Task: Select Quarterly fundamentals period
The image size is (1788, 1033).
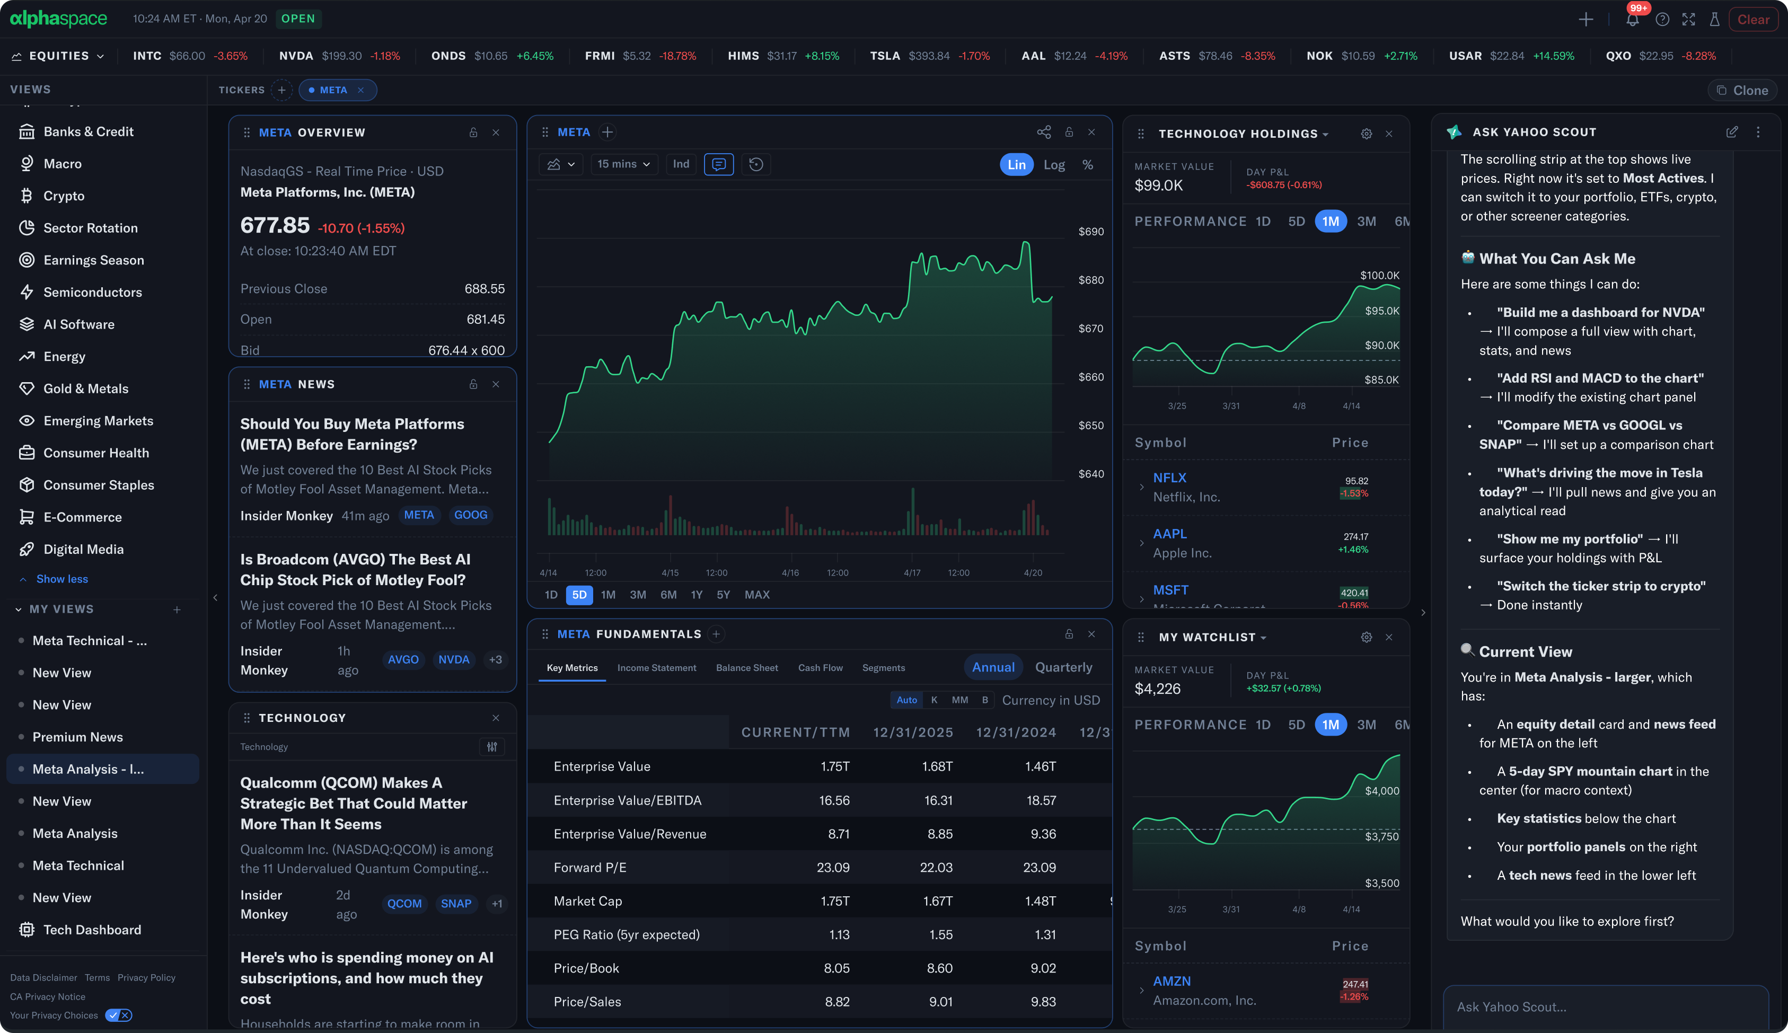Action: pos(1063,667)
